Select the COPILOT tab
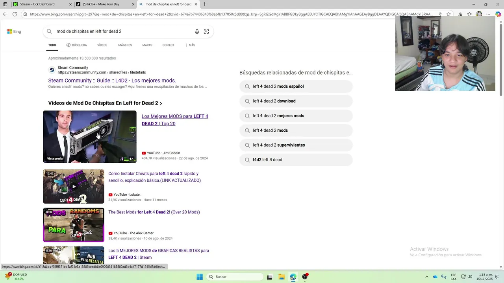Screen dimensions: 504x283 pyautogui.click(x=168, y=45)
